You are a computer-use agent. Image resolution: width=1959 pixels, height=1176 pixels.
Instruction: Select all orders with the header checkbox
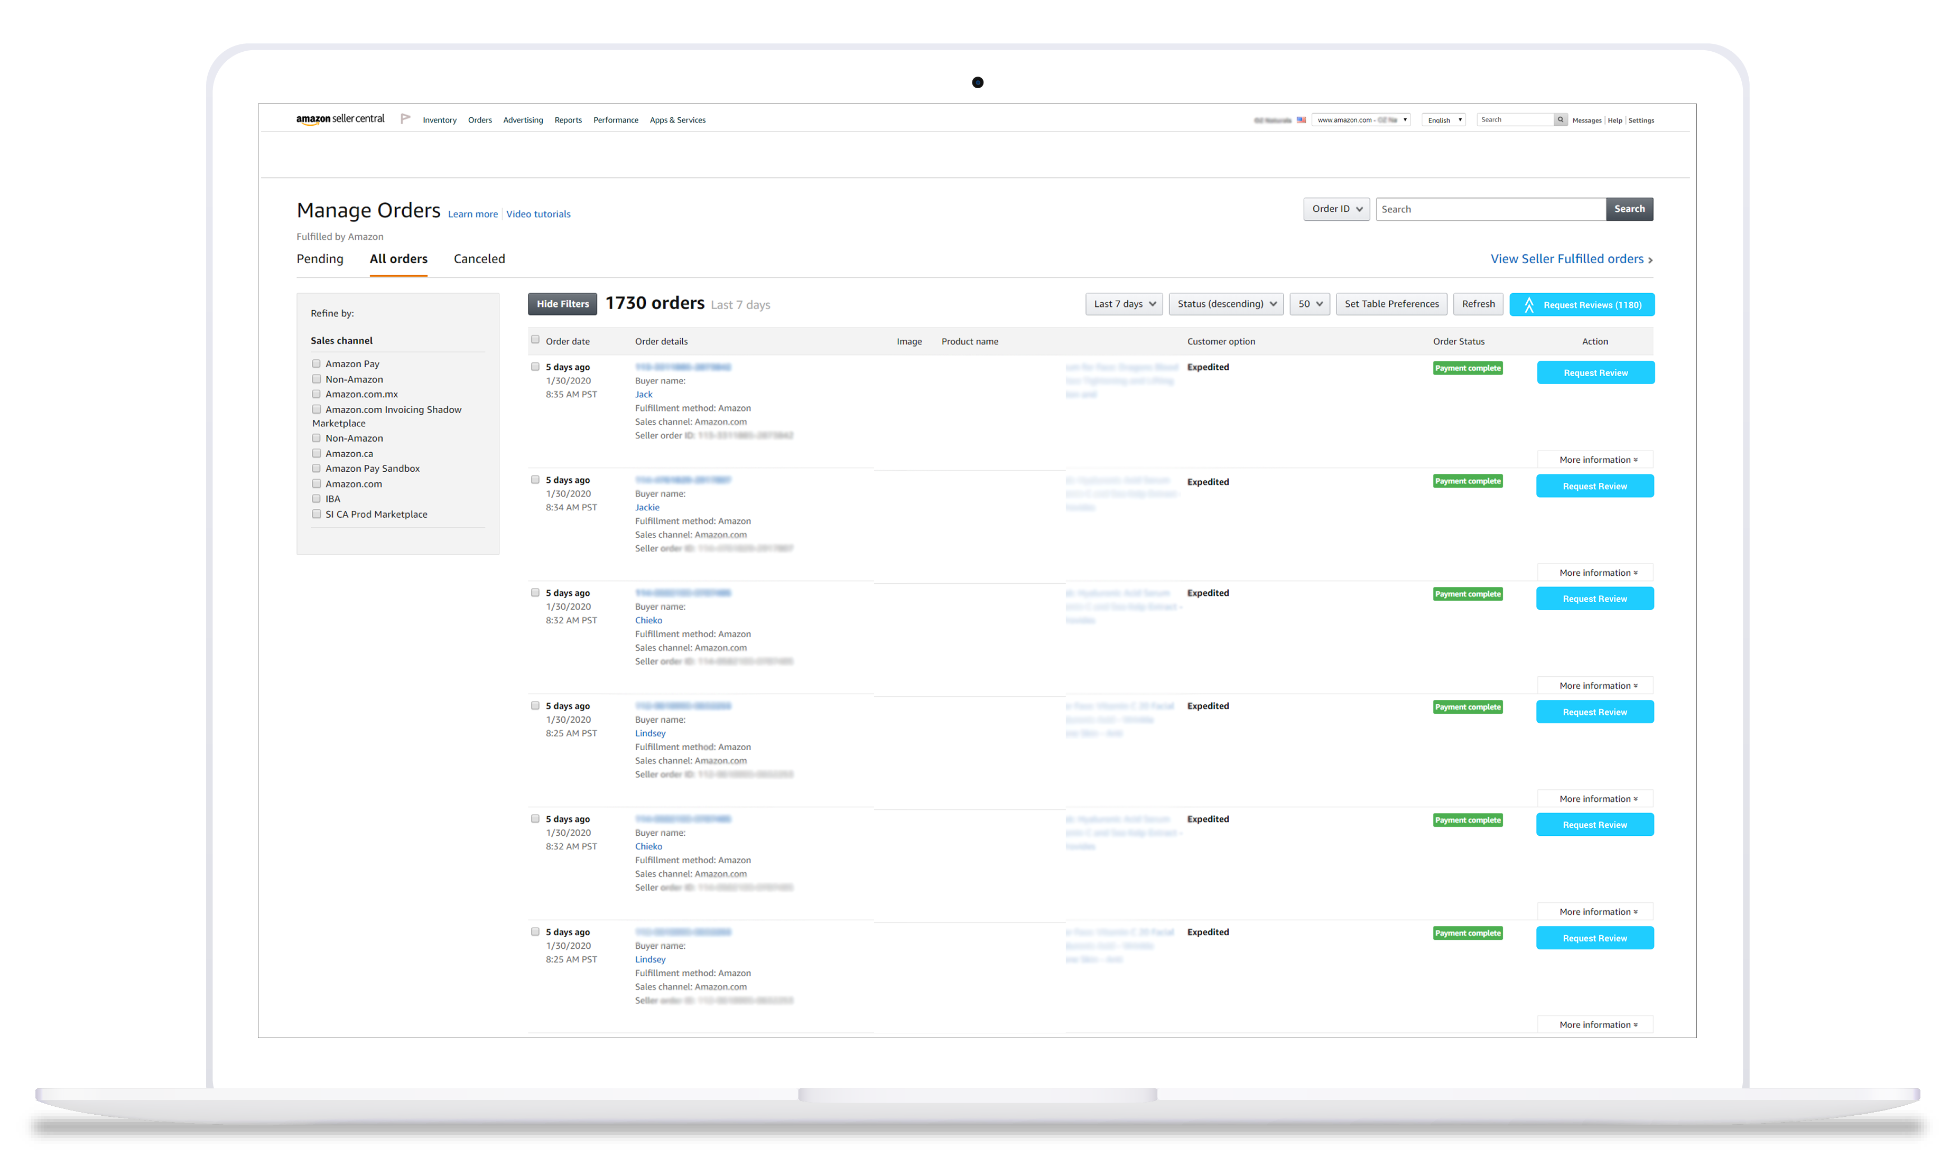(x=535, y=340)
